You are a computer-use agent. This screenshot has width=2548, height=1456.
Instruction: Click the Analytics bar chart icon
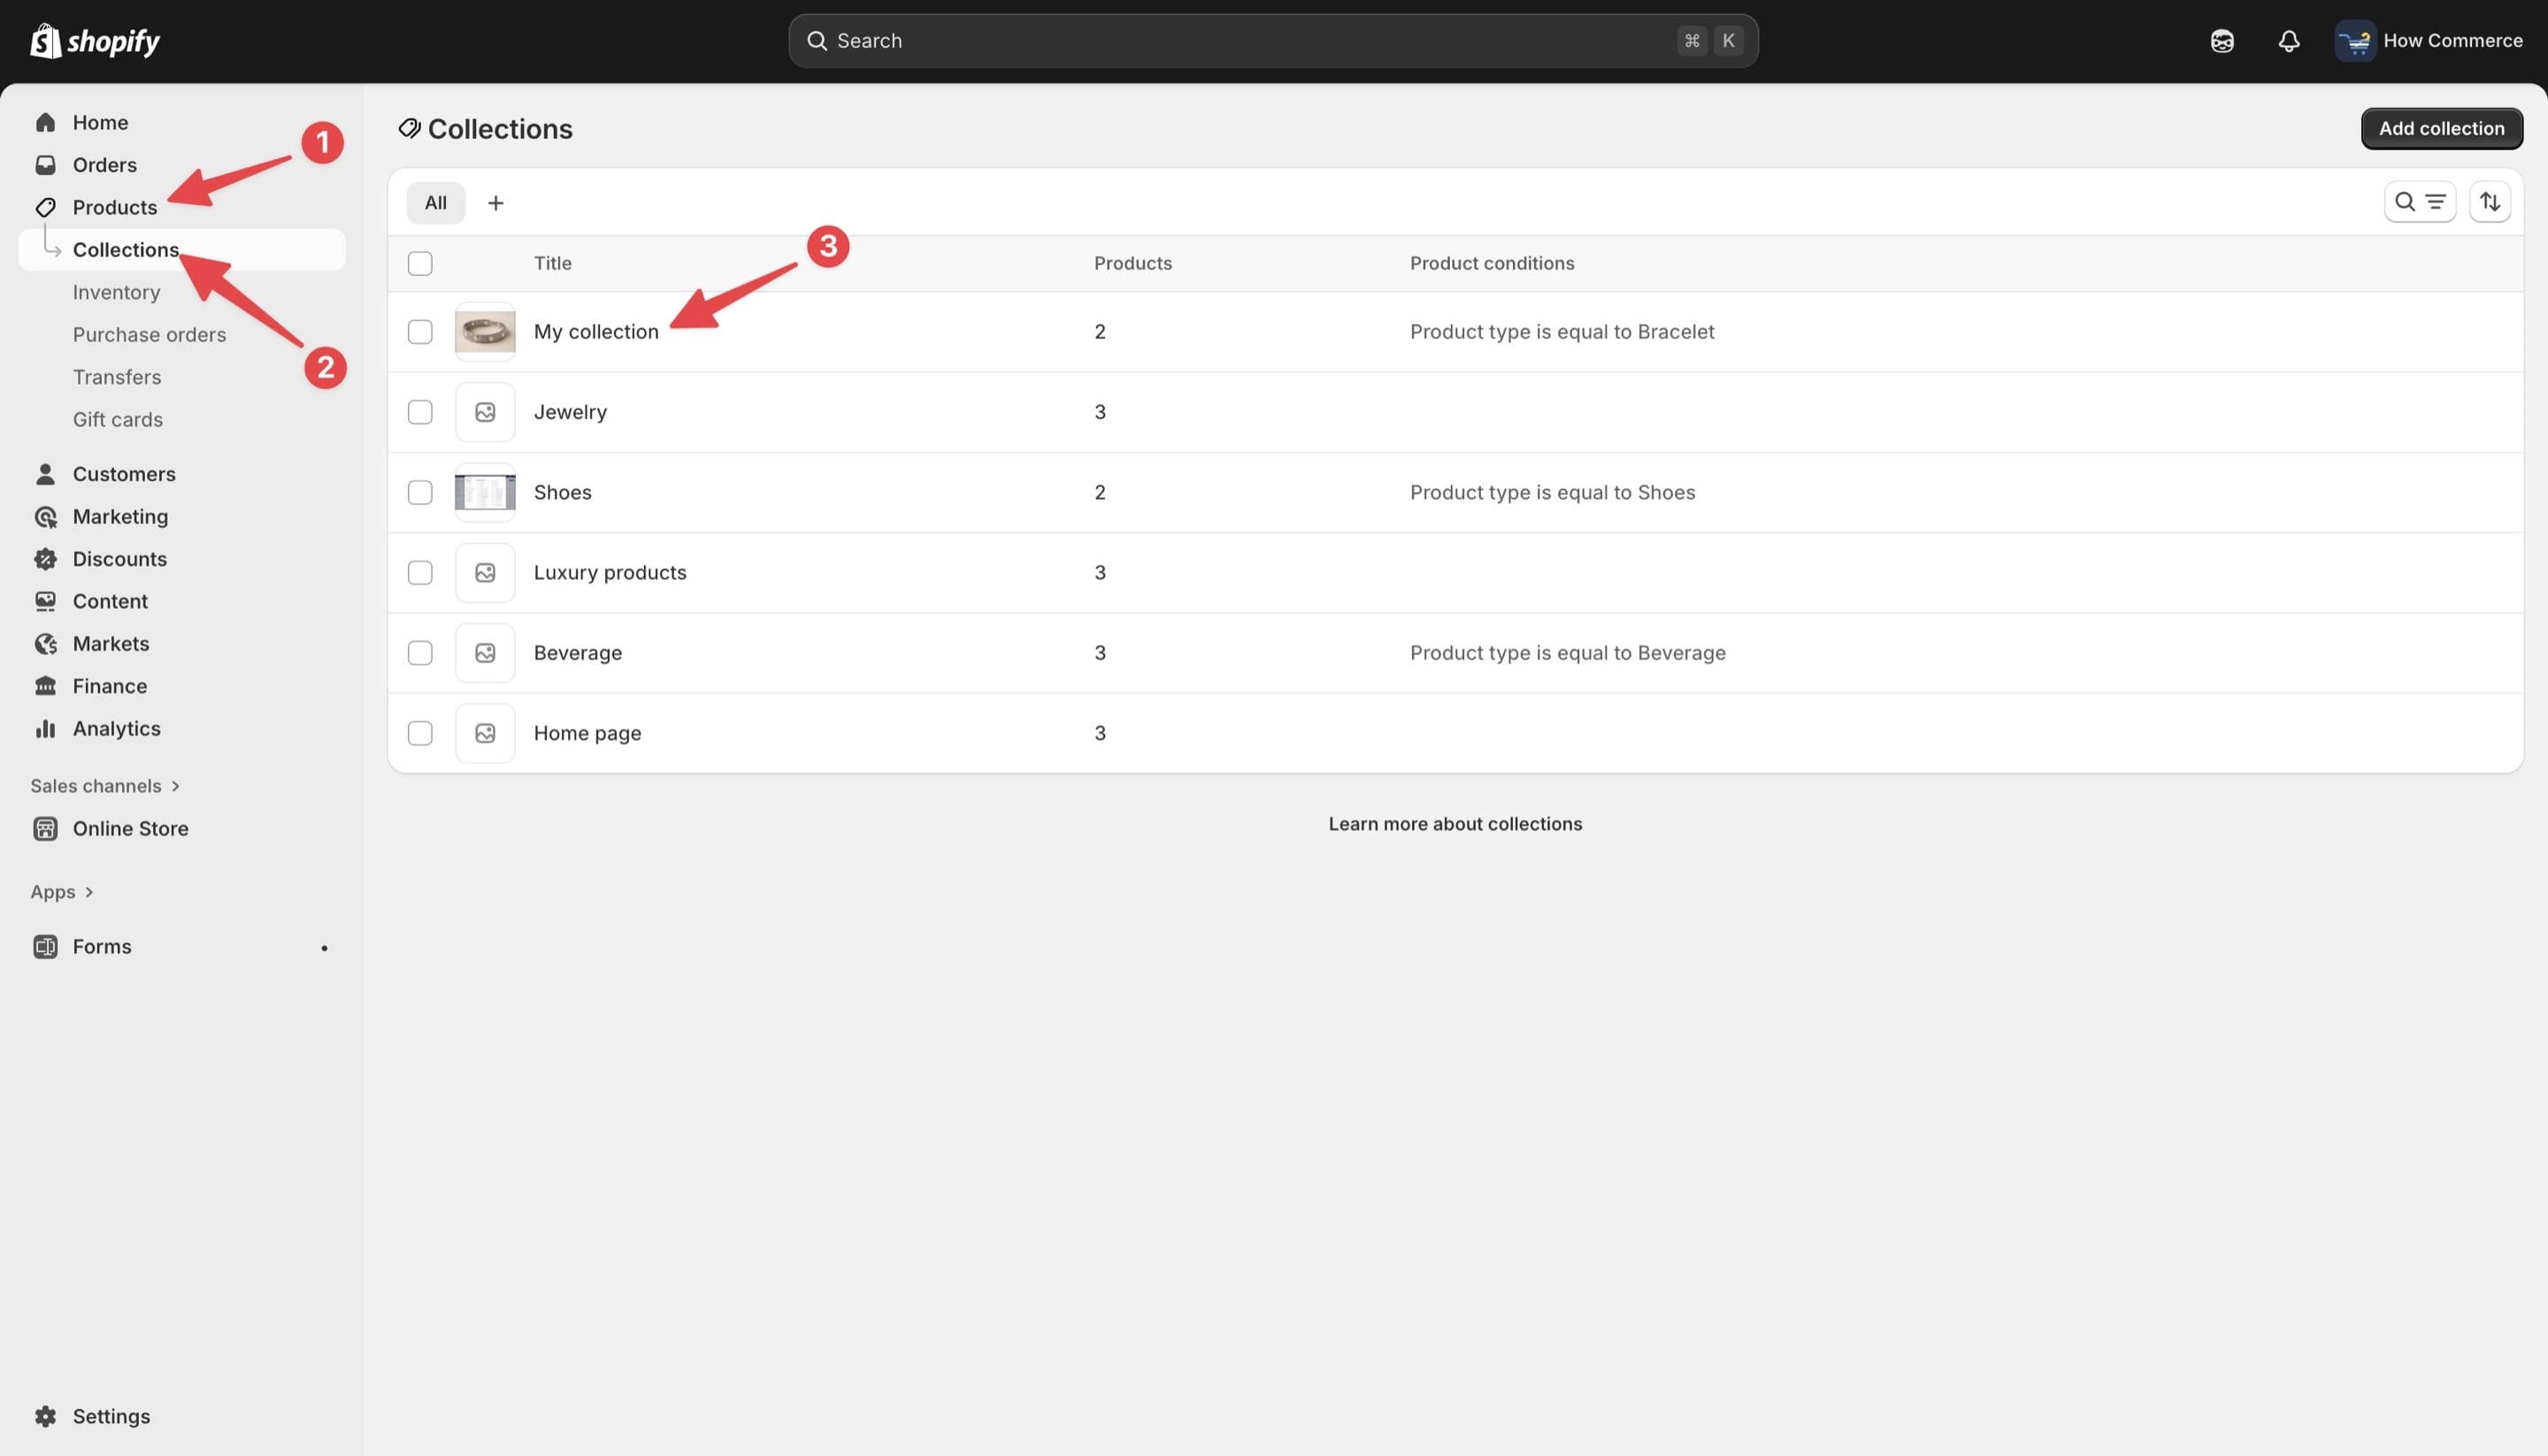pyautogui.click(x=45, y=729)
